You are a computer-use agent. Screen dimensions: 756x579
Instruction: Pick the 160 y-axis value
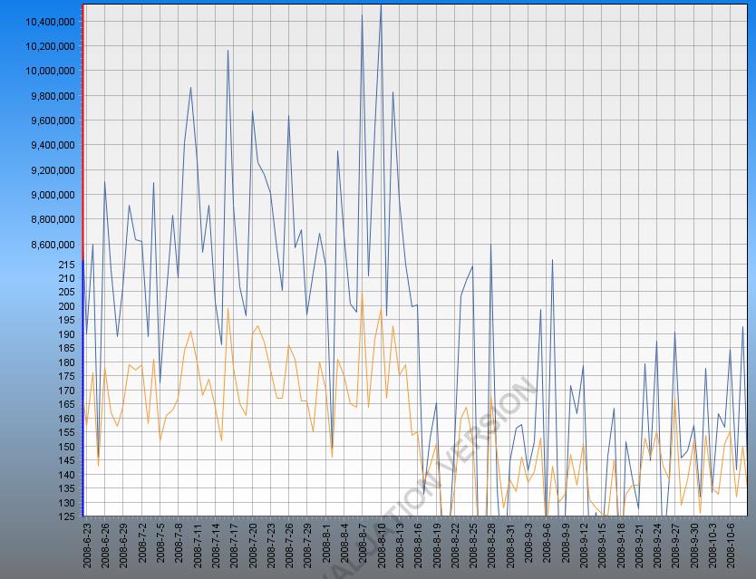pyautogui.click(x=67, y=419)
